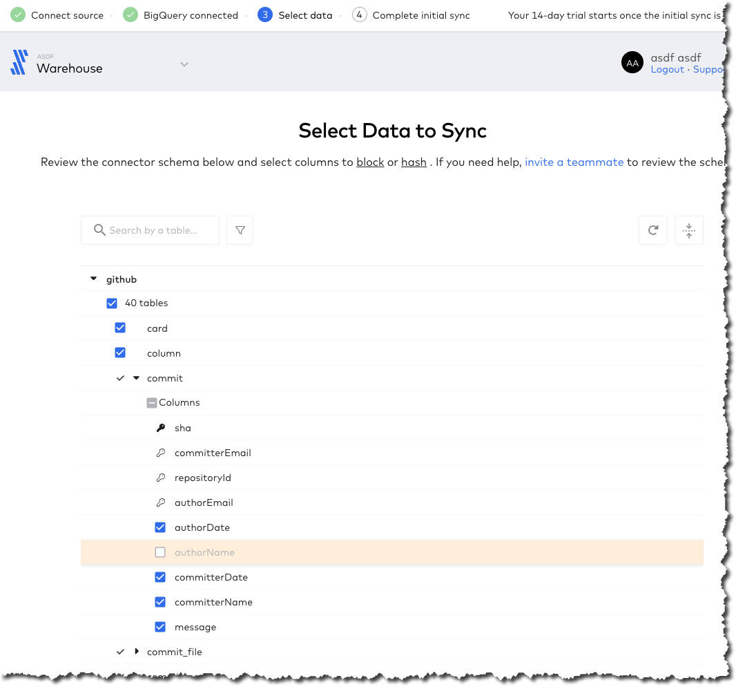Toggle the partial Columns selection checkbox
Image resolution: width=736 pixels, height=687 pixels.
(151, 402)
